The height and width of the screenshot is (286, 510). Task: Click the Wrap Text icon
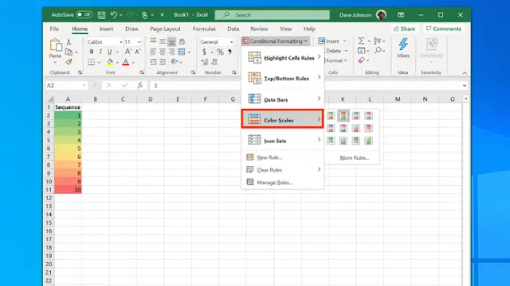click(182, 41)
